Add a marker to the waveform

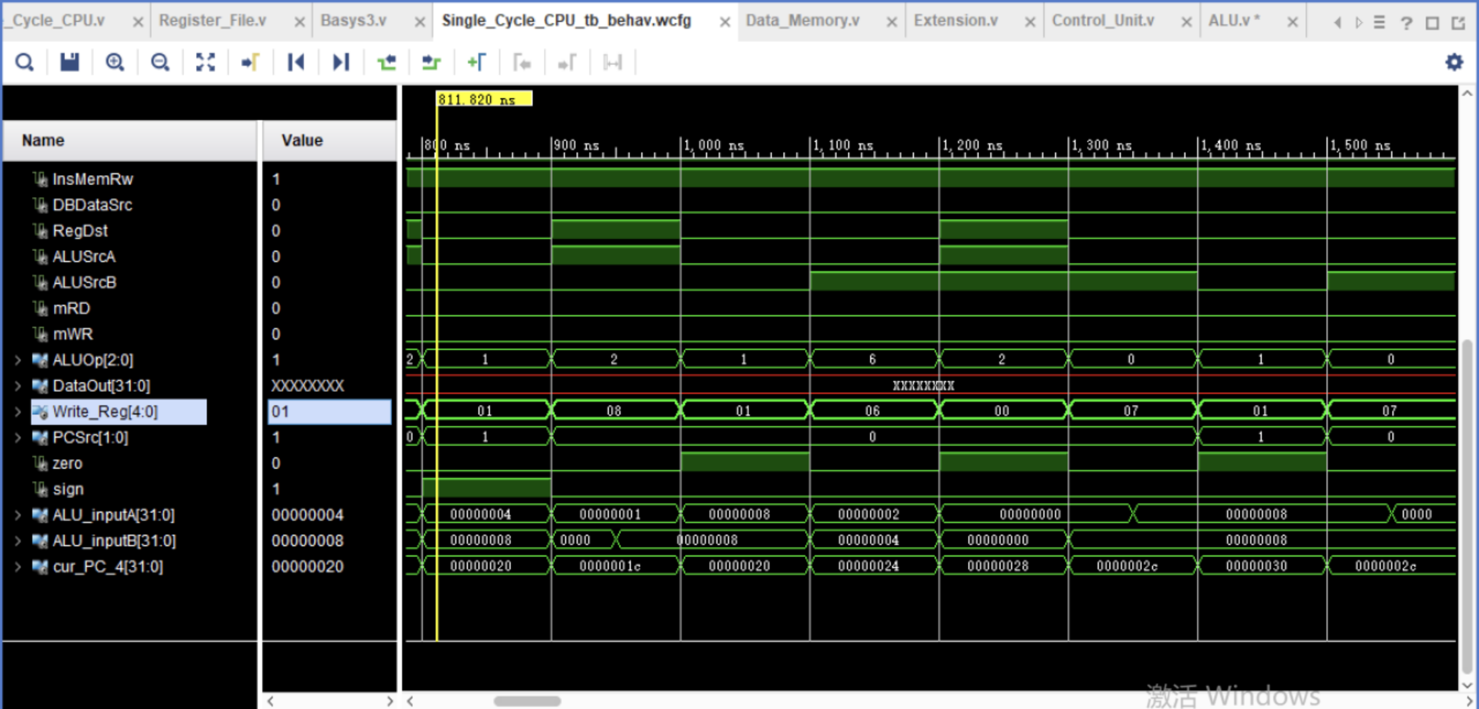pyautogui.click(x=477, y=62)
